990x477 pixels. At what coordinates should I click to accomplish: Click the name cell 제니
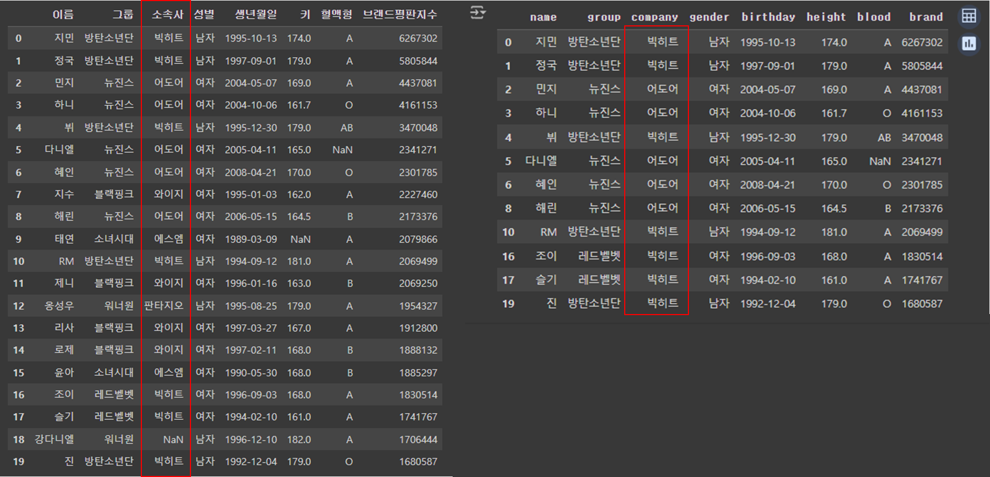(64, 283)
